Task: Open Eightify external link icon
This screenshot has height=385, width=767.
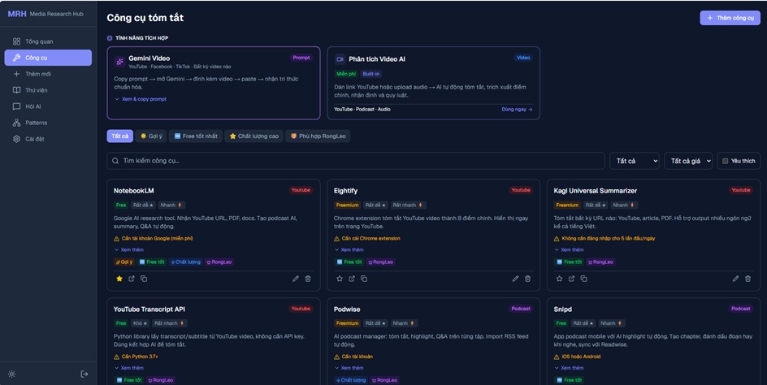Action: coord(352,279)
